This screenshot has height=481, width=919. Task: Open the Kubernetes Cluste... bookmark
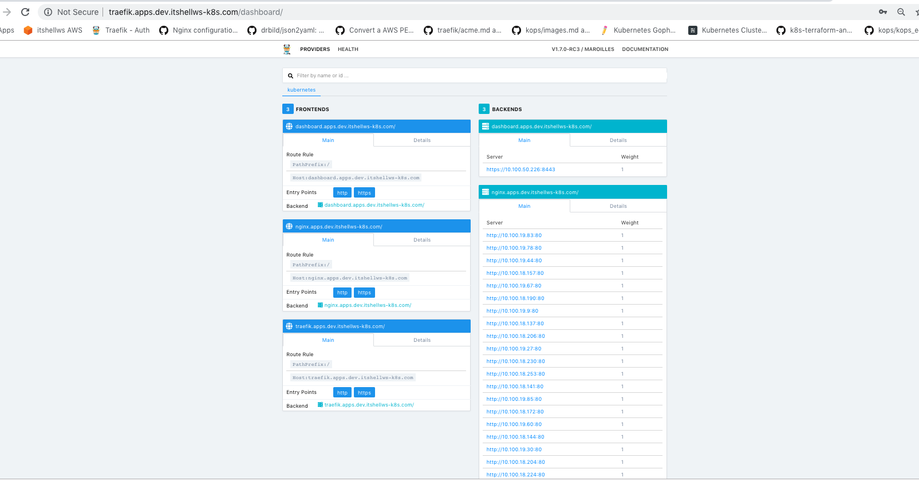pyautogui.click(x=728, y=30)
